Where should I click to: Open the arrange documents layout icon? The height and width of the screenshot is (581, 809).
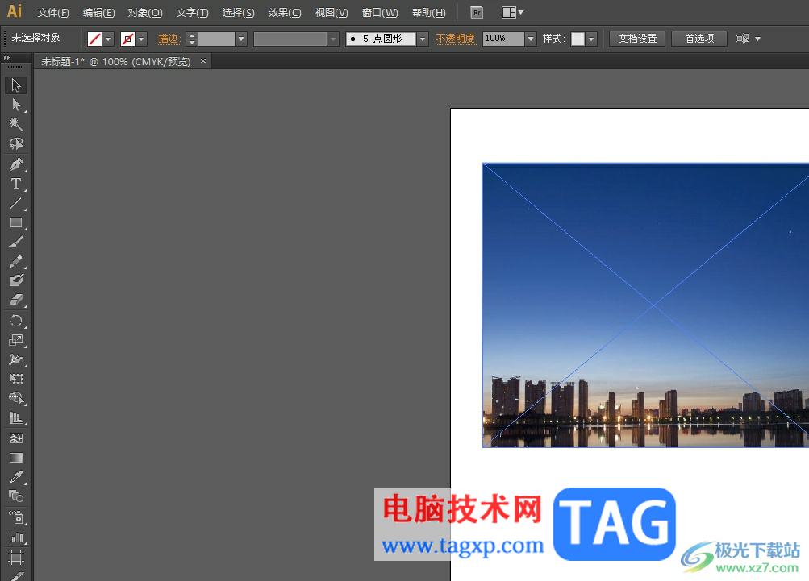[x=509, y=12]
